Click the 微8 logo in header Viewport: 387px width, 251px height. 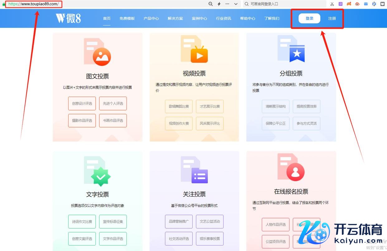pyautogui.click(x=68, y=18)
